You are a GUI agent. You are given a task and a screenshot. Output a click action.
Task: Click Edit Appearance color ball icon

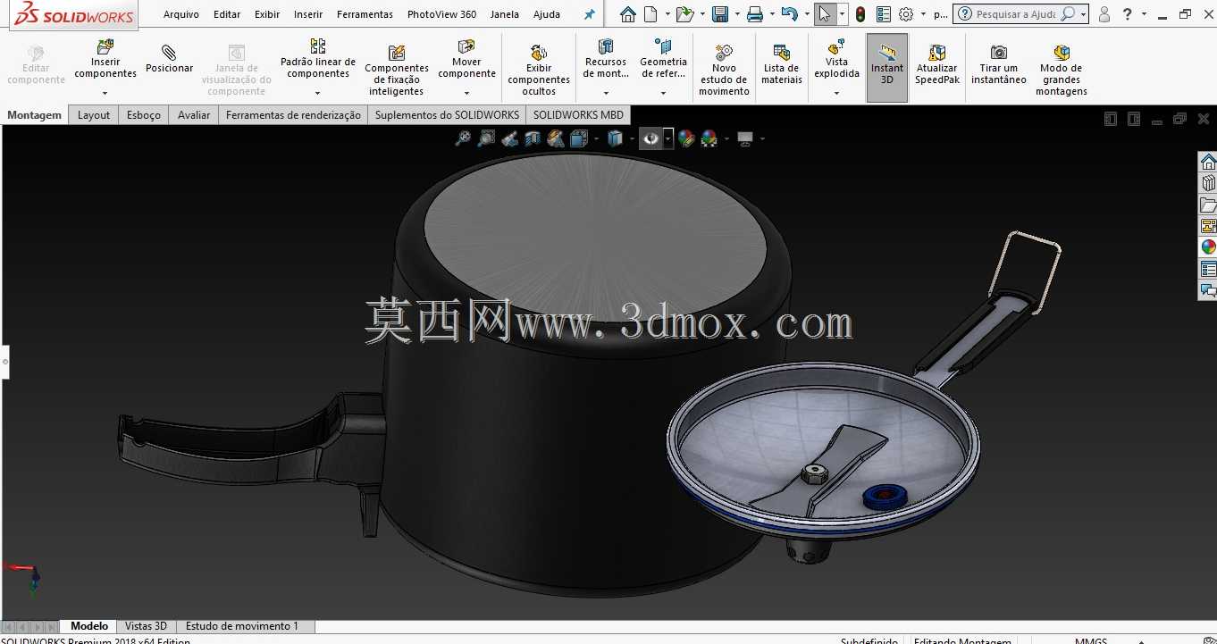686,138
